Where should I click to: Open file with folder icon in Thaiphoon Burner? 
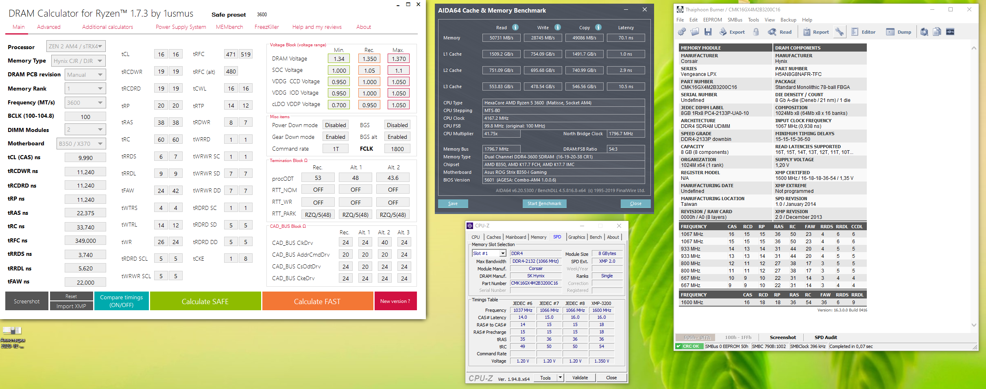point(695,32)
